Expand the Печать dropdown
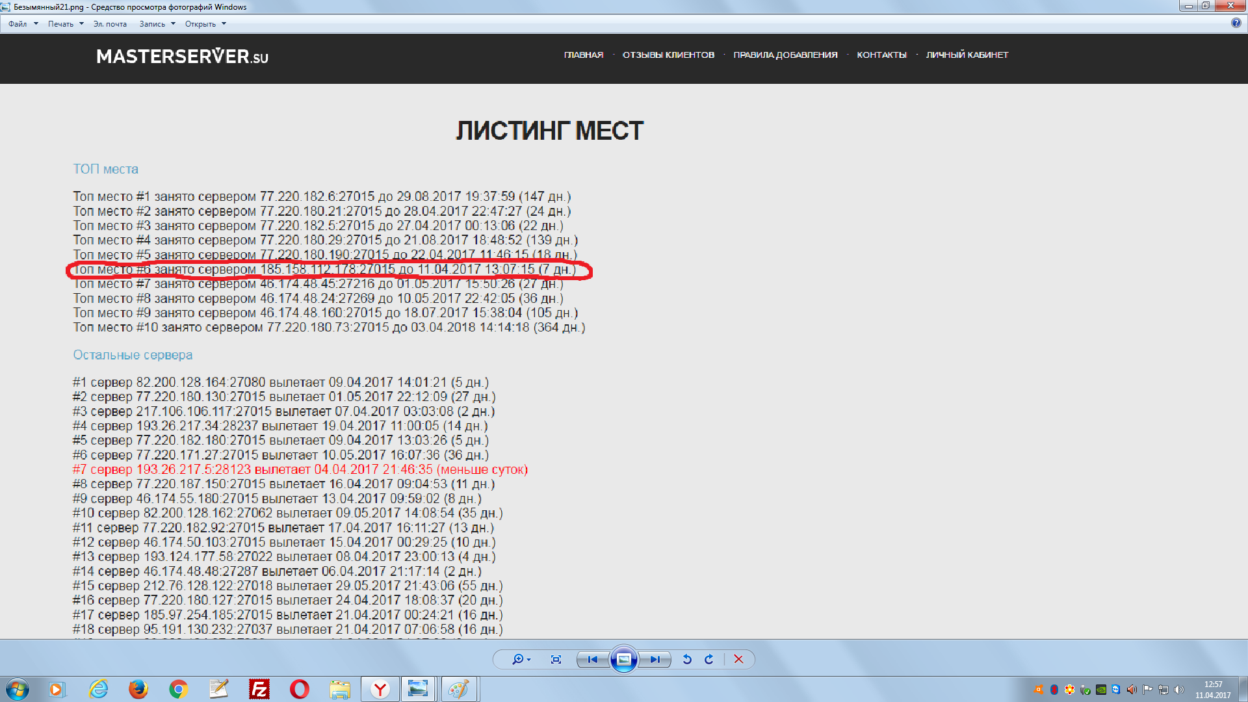 (66, 24)
